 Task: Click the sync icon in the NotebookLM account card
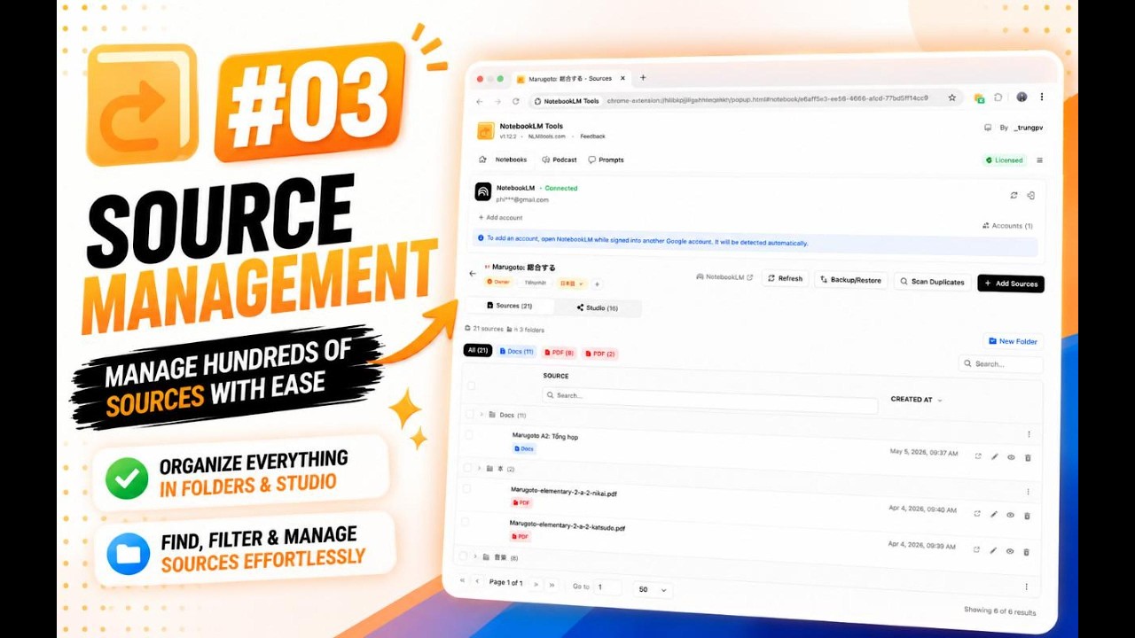click(1014, 195)
